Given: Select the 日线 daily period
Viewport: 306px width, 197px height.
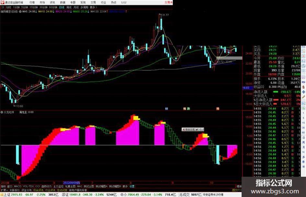Looking at the screenshot, I should click(62, 7).
